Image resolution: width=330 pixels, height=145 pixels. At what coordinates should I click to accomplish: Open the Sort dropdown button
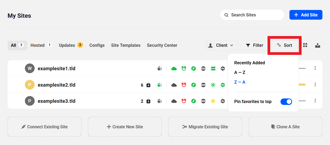point(284,45)
